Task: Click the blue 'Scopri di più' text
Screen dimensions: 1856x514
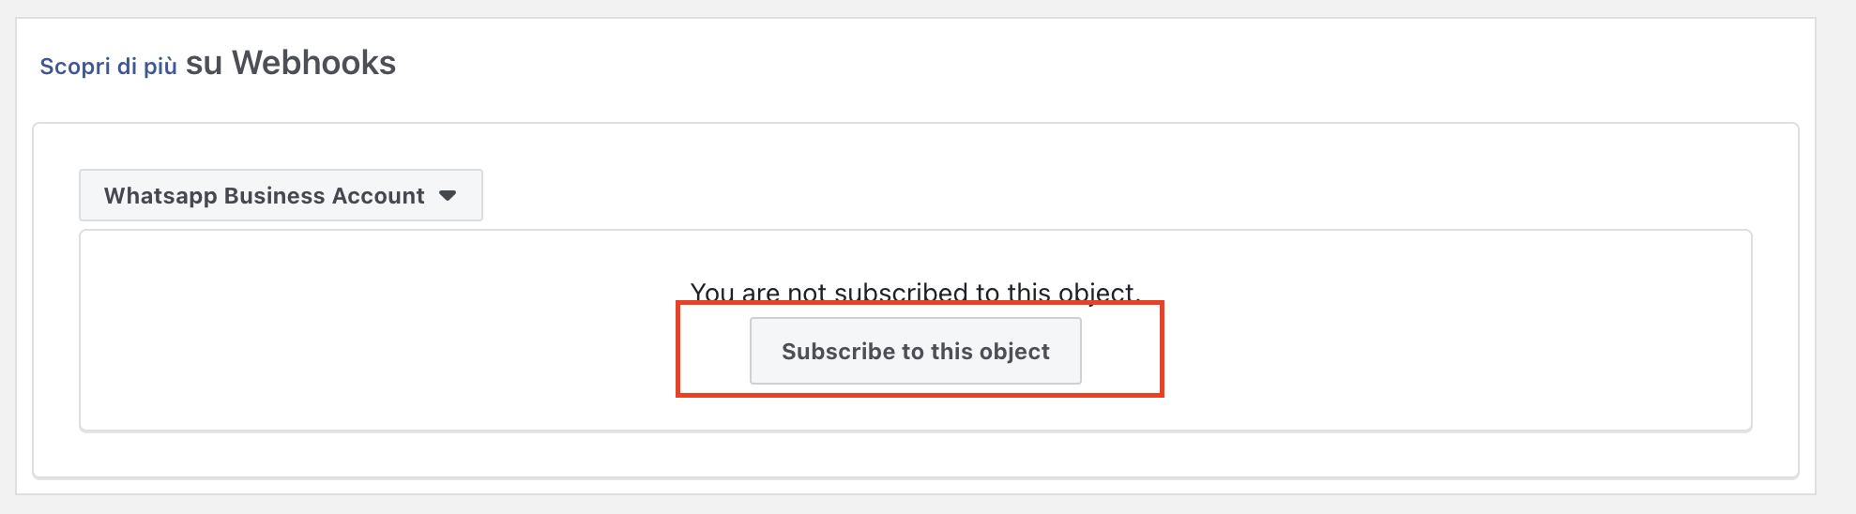Action: (x=108, y=67)
